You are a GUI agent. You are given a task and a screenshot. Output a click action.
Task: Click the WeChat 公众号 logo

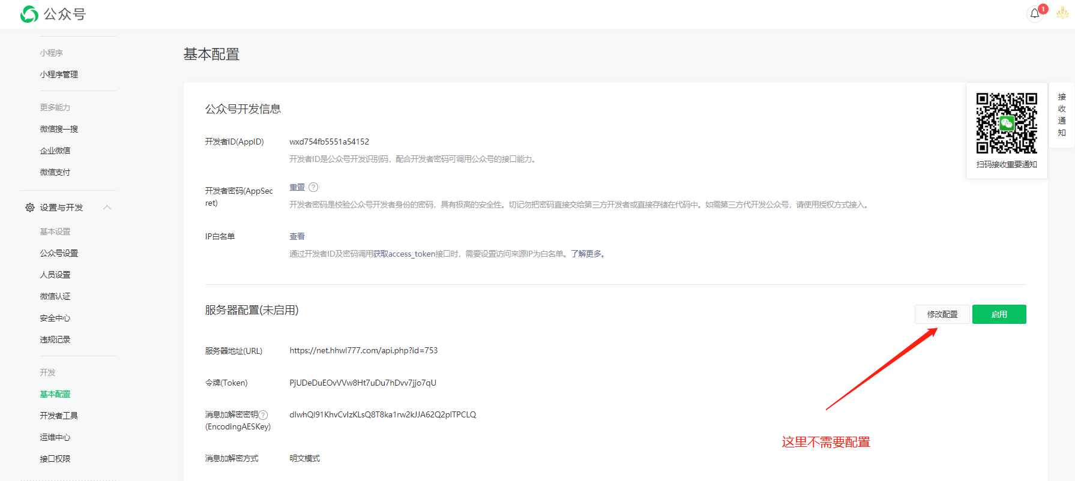53,14
